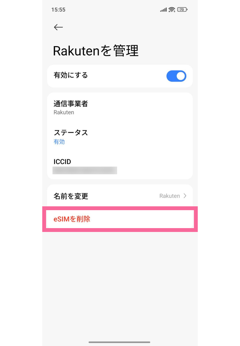The width and height of the screenshot is (240, 346).
Task: Tap the battery level icon
Action: (182, 10)
